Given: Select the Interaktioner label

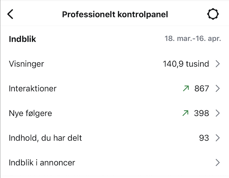Looking at the screenshot, I should click(x=32, y=88).
